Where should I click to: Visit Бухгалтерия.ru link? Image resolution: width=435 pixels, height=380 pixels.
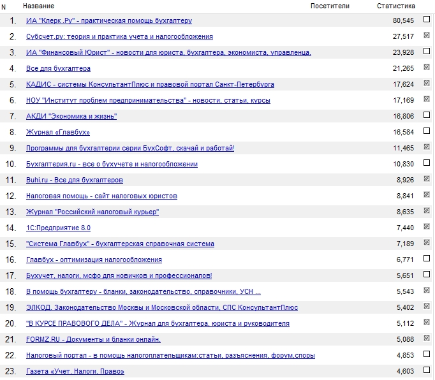112,164
